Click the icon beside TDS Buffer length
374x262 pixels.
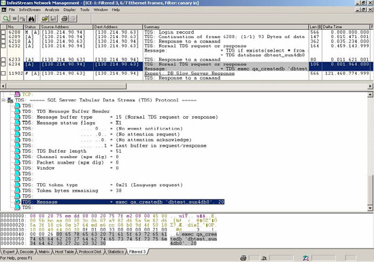point(17,151)
